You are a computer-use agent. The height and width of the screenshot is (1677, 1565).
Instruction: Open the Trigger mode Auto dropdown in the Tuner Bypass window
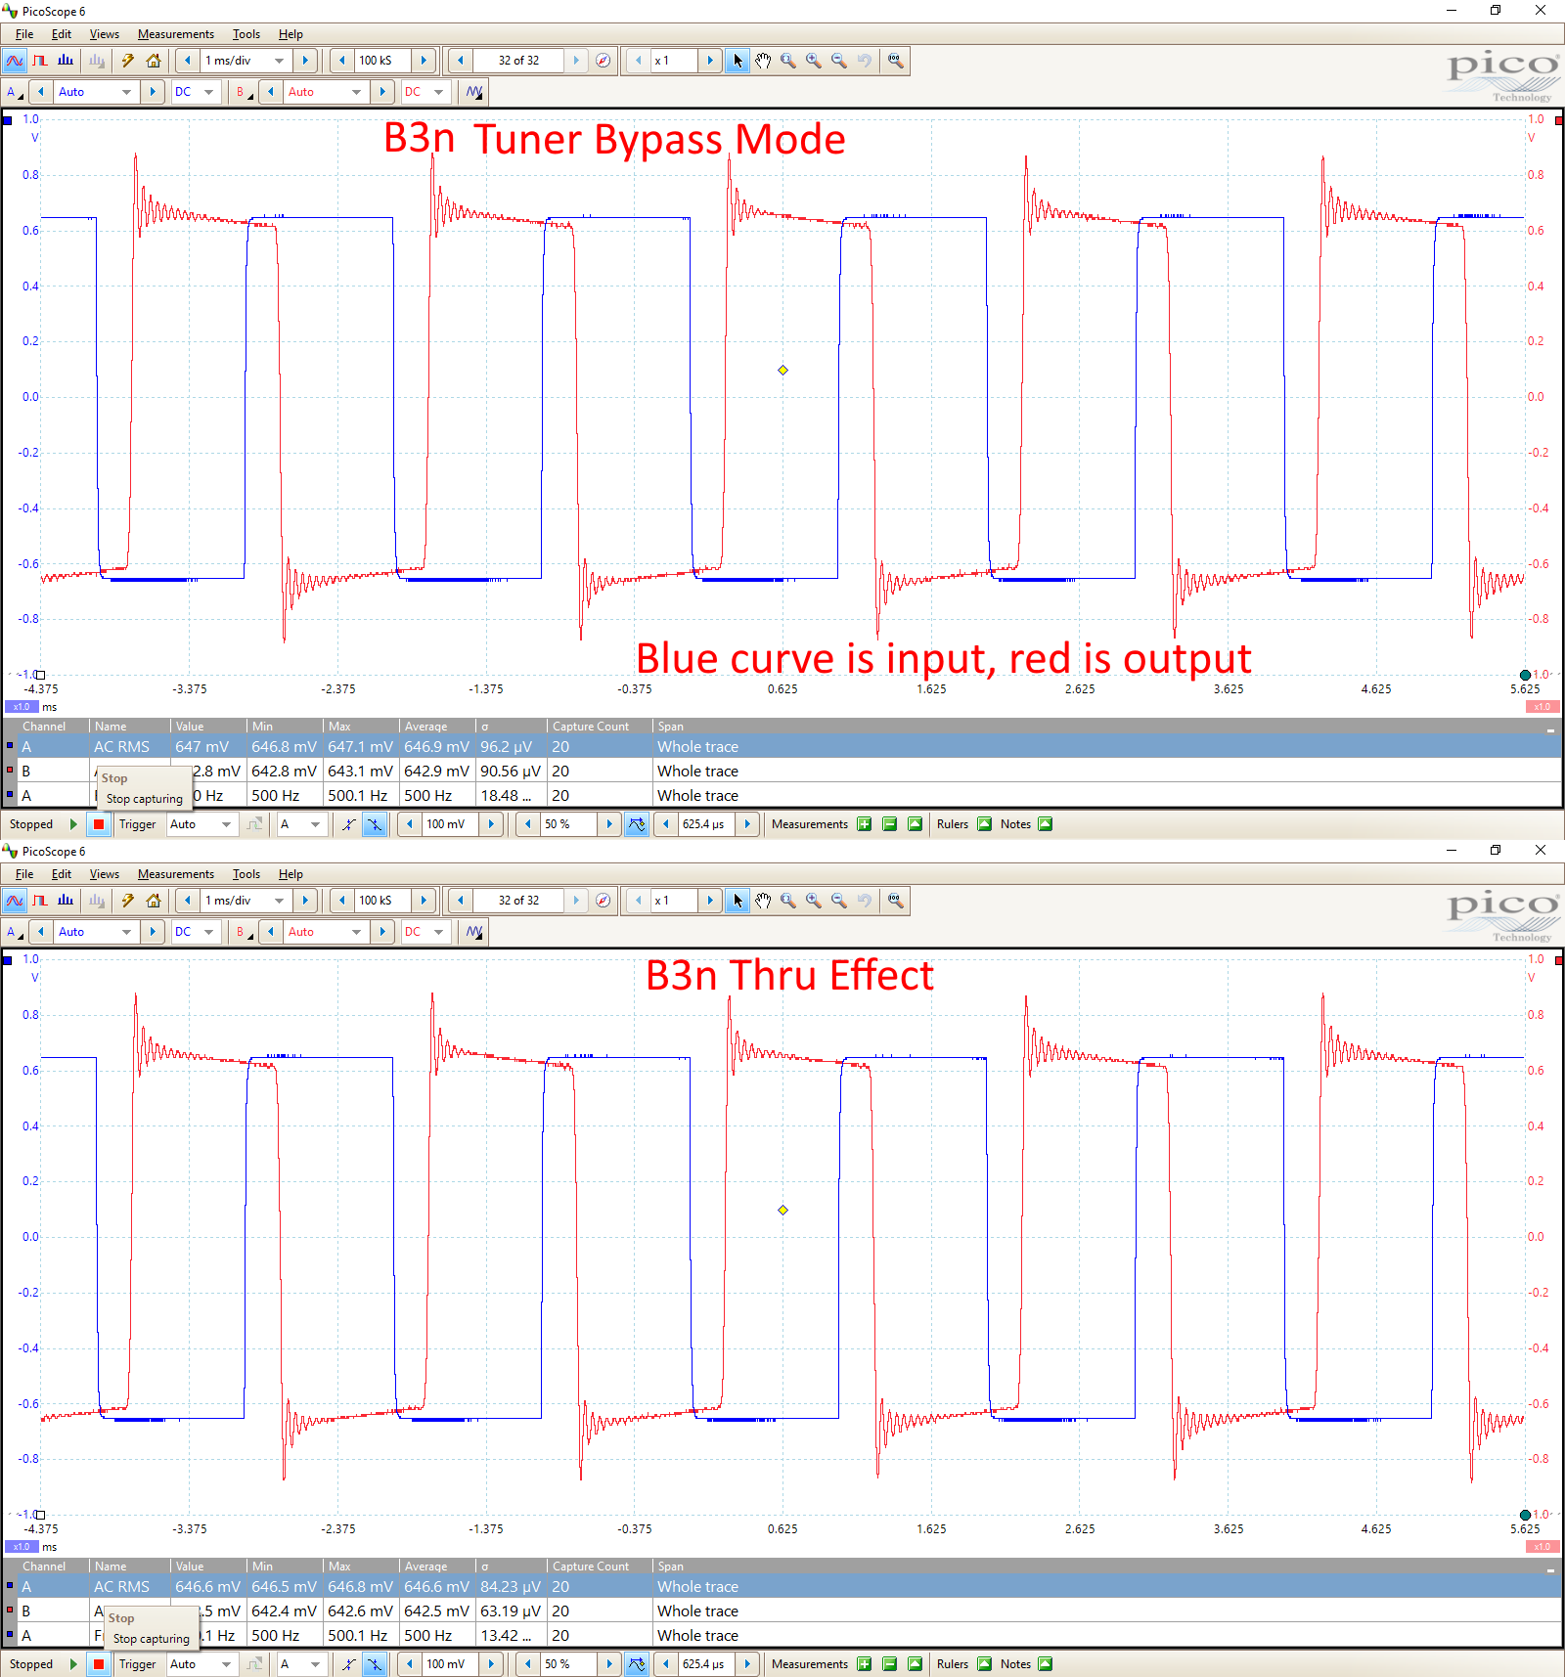pos(201,824)
